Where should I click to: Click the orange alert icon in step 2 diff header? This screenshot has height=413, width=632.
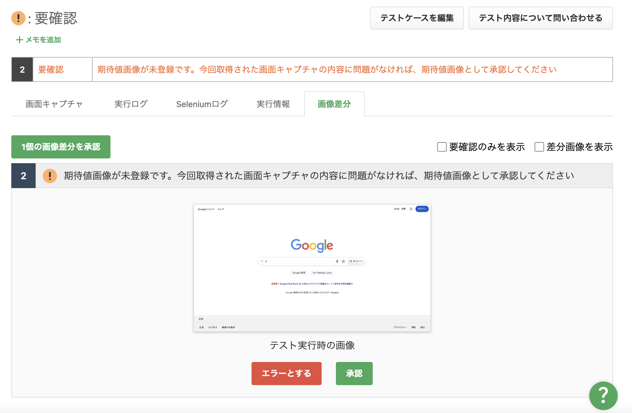tap(50, 176)
